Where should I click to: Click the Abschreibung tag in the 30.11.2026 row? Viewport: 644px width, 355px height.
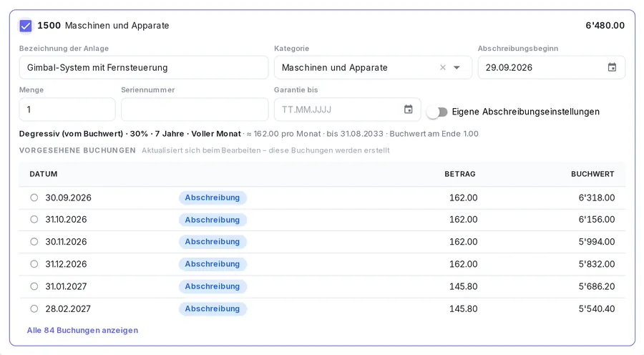[x=213, y=242]
